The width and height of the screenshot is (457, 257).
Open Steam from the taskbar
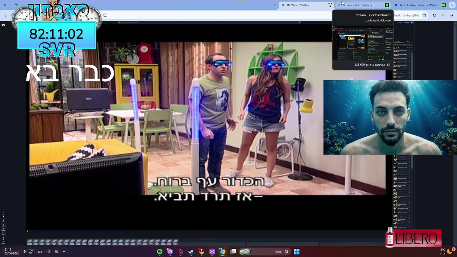[191, 252]
